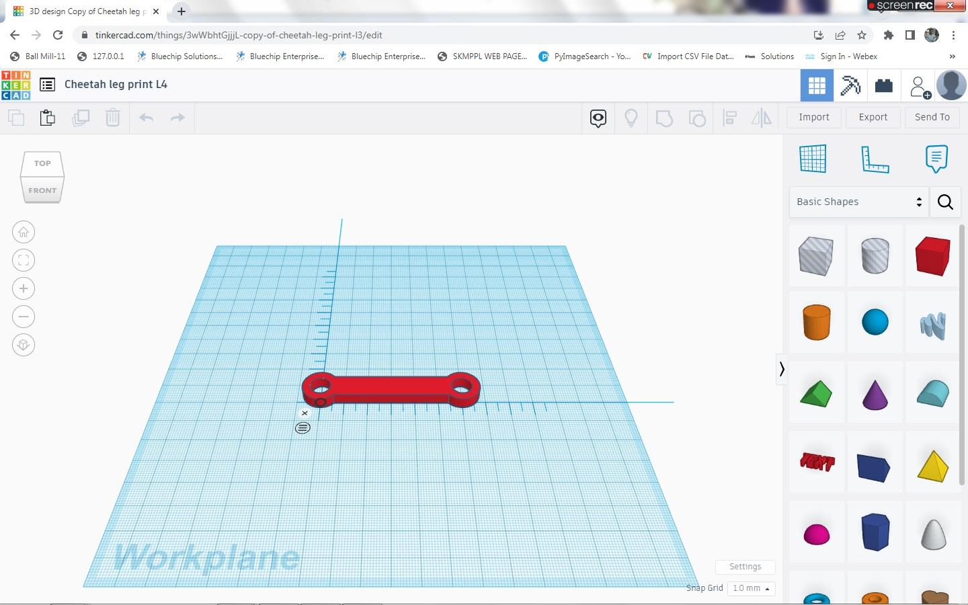Open workplane Settings
The image size is (968, 605).
745,567
